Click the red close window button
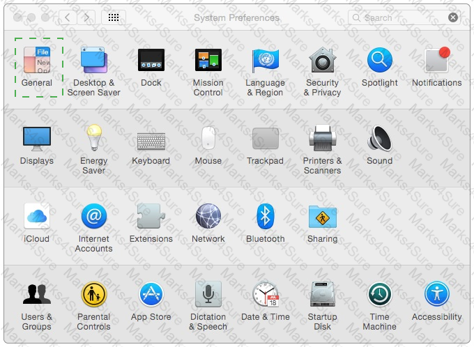The image size is (474, 347). point(17,17)
